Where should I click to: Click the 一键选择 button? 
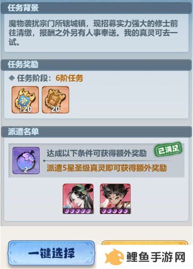click(51, 253)
